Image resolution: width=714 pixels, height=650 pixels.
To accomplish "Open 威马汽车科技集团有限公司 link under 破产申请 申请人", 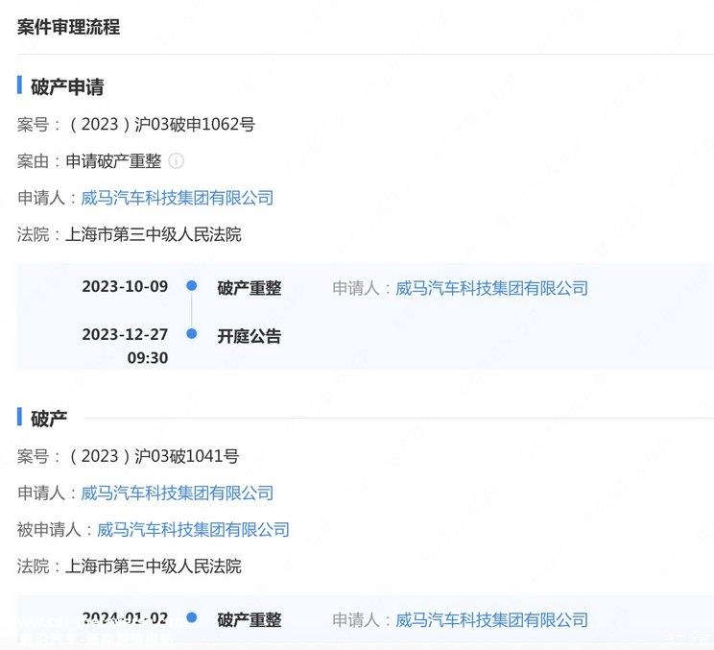I will pos(178,198).
